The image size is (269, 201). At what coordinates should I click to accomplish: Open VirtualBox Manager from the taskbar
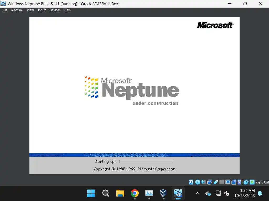click(x=163, y=193)
